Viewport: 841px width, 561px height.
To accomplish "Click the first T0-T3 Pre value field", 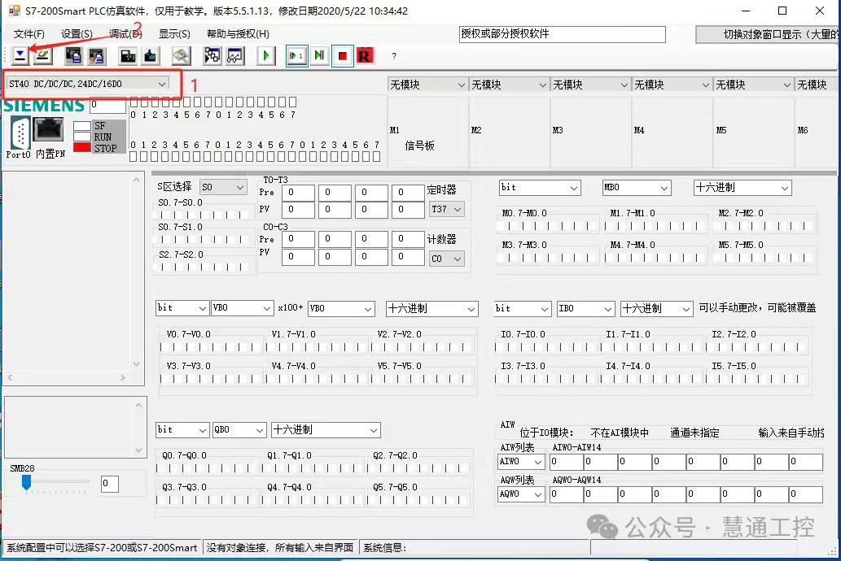I will (298, 193).
